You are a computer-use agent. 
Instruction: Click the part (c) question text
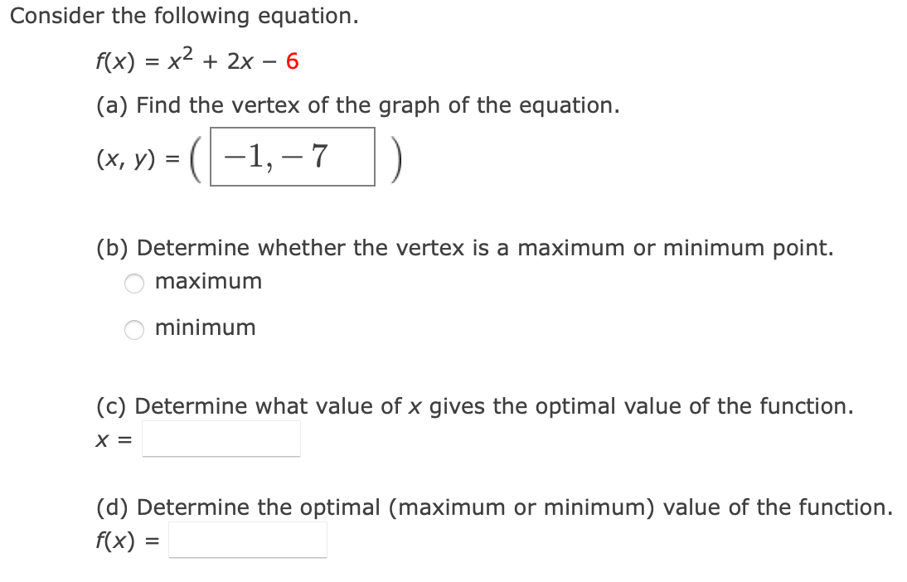pyautogui.click(x=473, y=406)
